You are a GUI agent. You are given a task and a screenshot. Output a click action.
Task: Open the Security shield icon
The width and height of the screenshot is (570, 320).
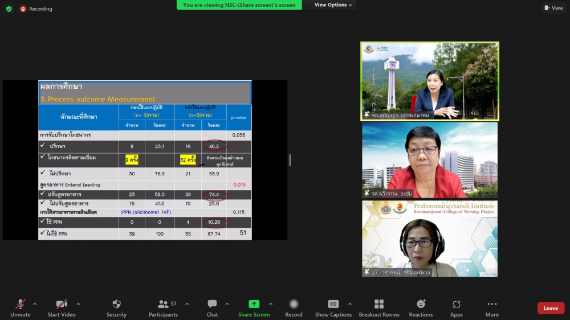point(116,305)
